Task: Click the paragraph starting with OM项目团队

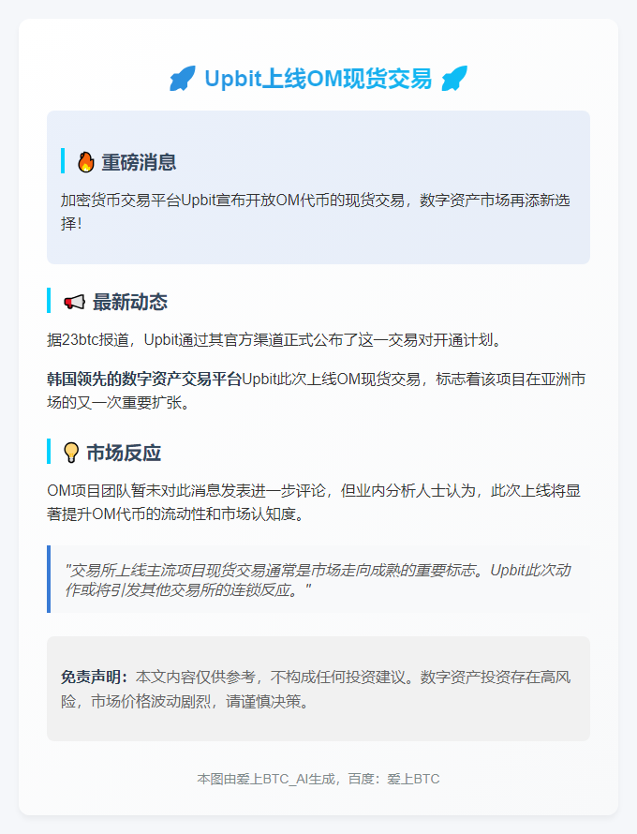Action: (x=314, y=502)
